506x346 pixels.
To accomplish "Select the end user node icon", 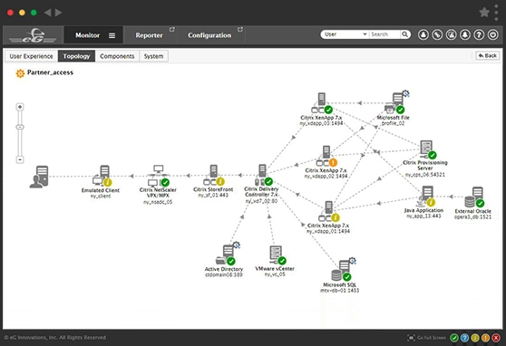I will pyautogui.click(x=39, y=177).
